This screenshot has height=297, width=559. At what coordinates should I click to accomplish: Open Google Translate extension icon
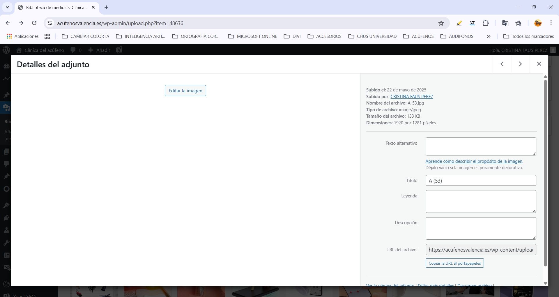point(505,23)
